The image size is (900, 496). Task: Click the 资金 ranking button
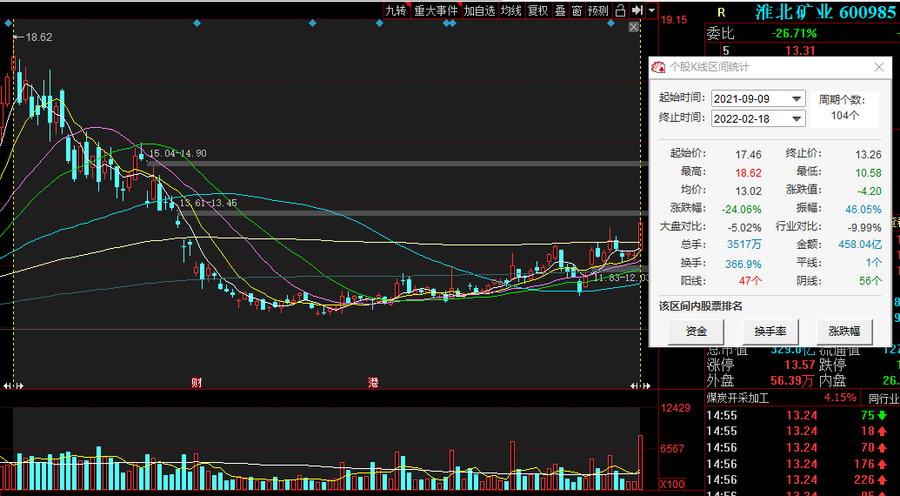click(697, 332)
